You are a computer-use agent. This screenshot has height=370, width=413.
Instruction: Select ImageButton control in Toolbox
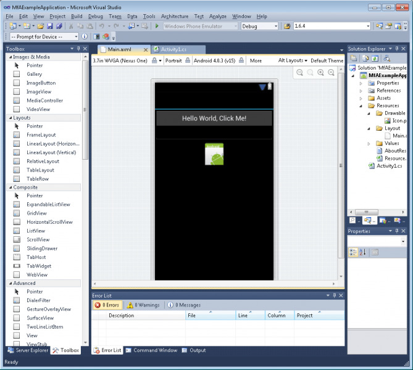coord(41,83)
